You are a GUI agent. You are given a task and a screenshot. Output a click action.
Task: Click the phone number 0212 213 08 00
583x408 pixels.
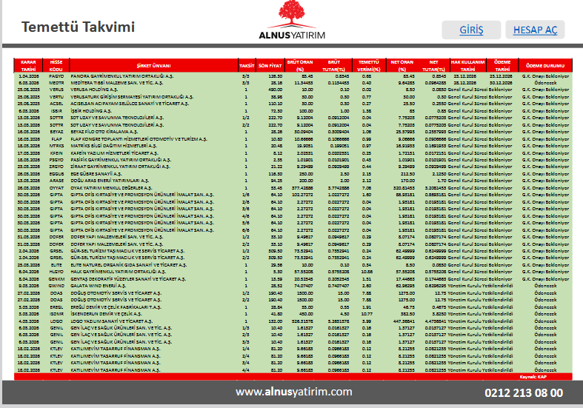point(523,392)
